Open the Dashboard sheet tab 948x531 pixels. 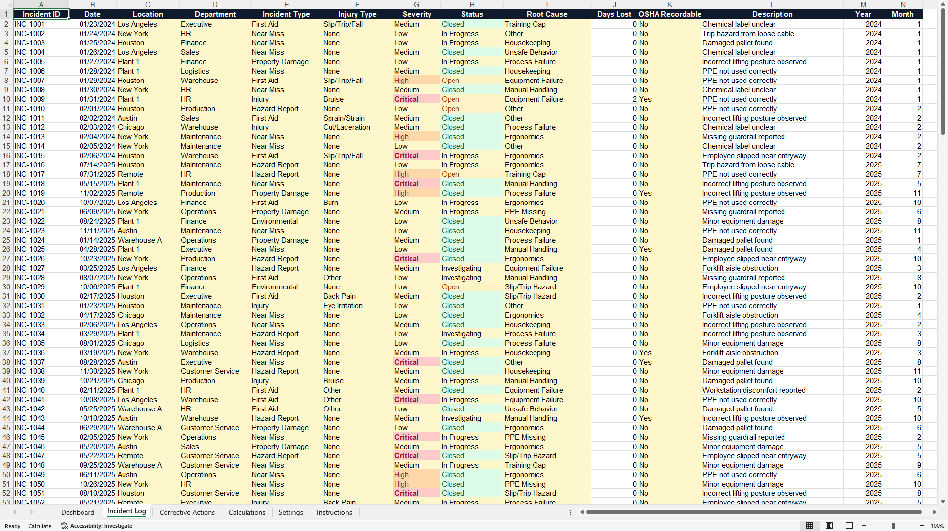[x=78, y=512]
